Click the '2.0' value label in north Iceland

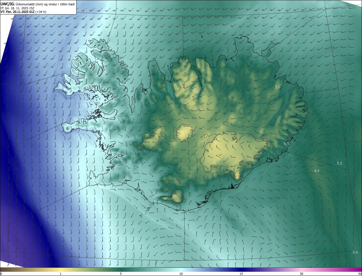(195, 91)
